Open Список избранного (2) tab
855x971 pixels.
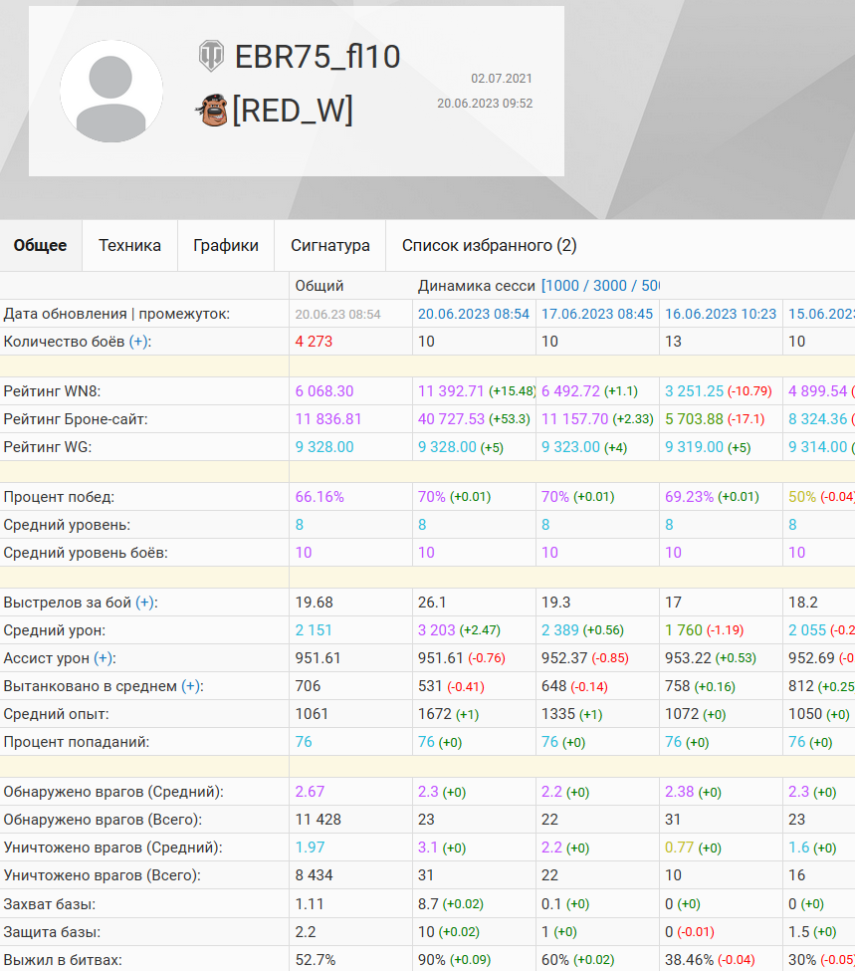[x=489, y=246]
